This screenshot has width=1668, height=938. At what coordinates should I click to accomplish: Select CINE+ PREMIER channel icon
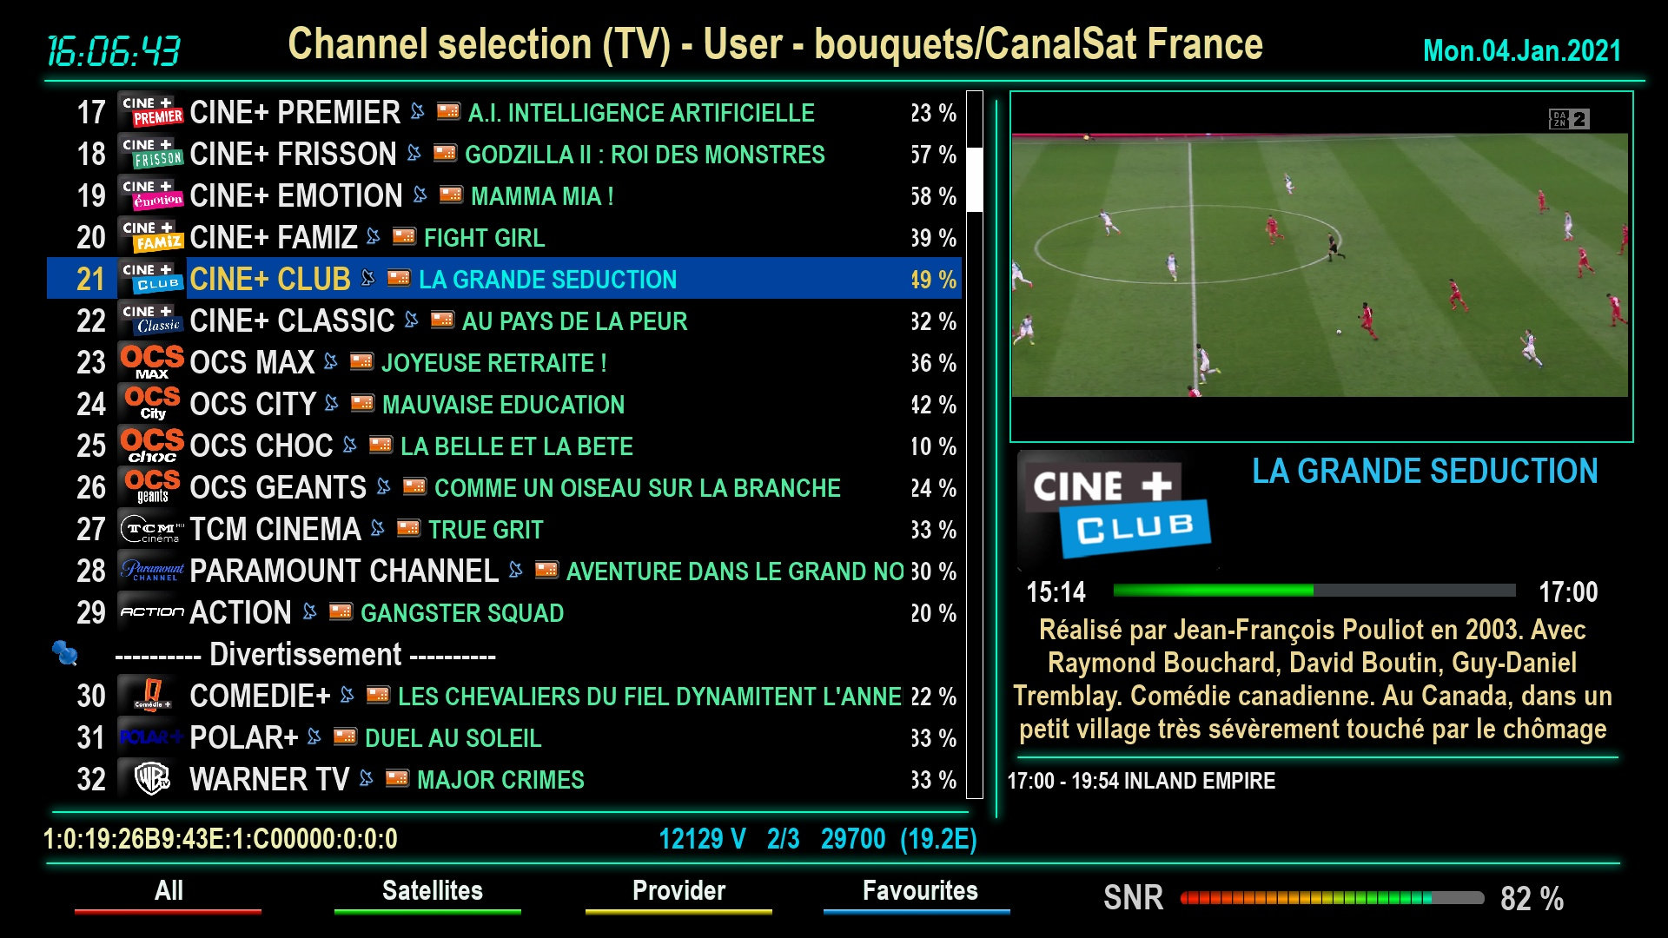(x=151, y=111)
